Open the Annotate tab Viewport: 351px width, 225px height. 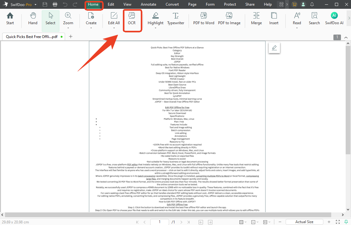(148, 4)
